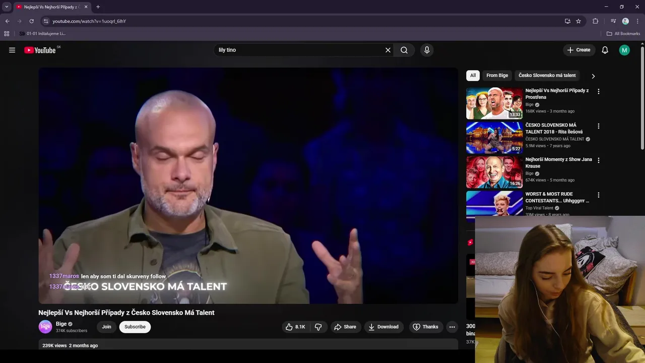
Task: Reload the page
Action: [x=31, y=21]
